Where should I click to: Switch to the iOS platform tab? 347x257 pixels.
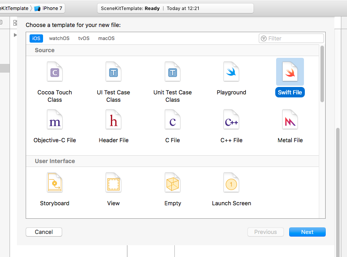[x=36, y=38]
